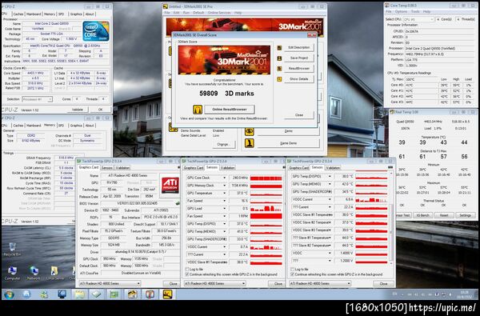Click the score text 59809
480x316 pixels.
pyautogui.click(x=209, y=94)
